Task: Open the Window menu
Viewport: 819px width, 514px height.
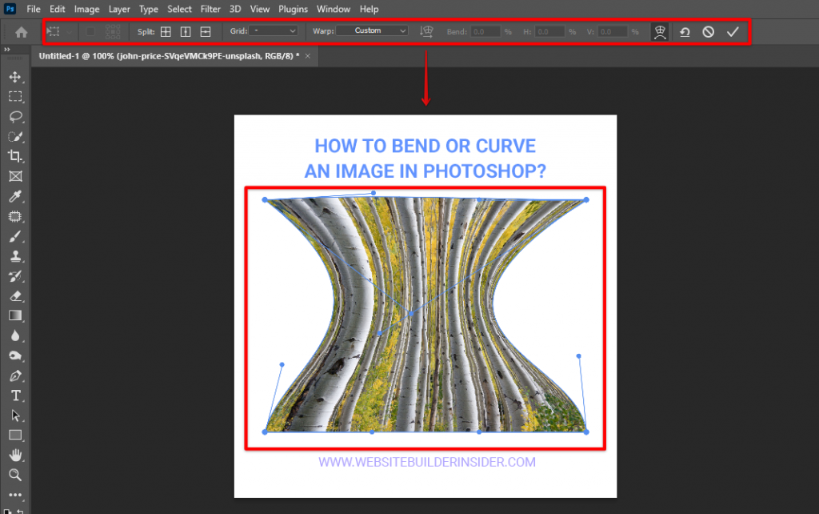Action: pyautogui.click(x=334, y=9)
